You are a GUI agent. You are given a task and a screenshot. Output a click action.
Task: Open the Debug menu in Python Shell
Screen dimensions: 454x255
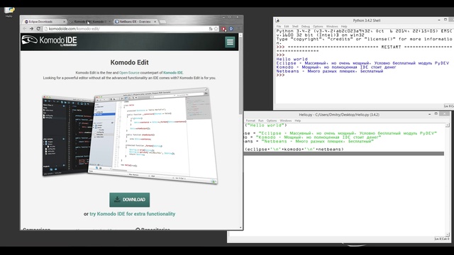tap(306, 26)
